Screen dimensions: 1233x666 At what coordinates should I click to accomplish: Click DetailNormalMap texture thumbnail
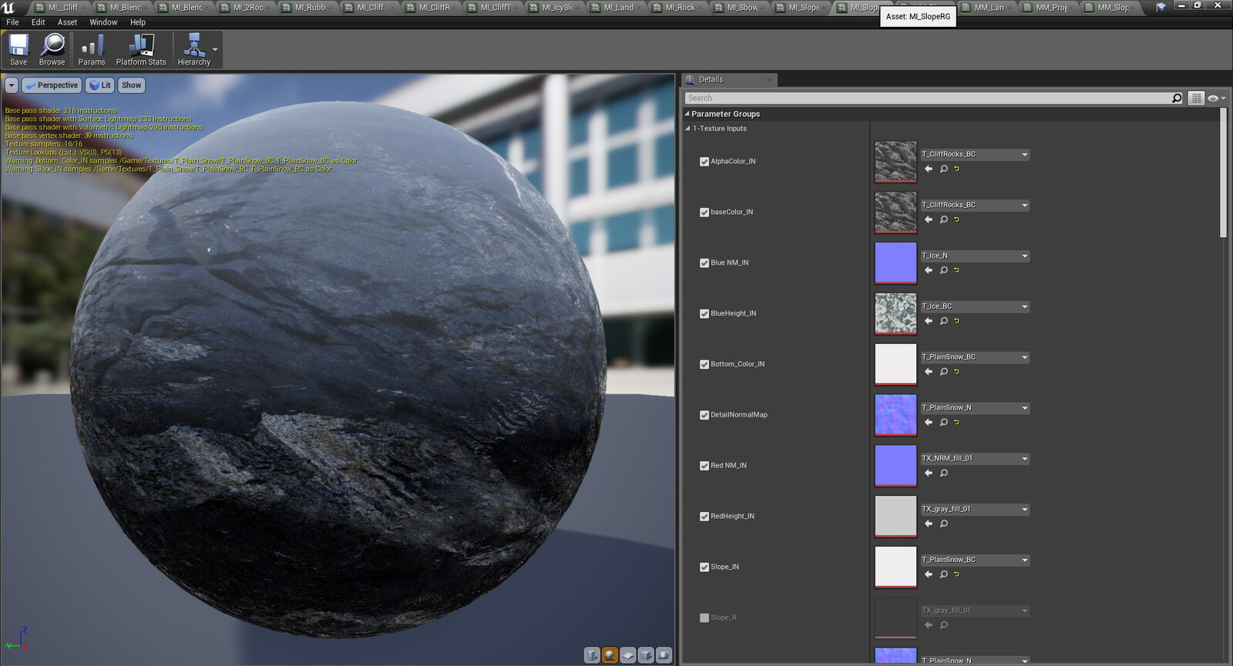pyautogui.click(x=895, y=415)
